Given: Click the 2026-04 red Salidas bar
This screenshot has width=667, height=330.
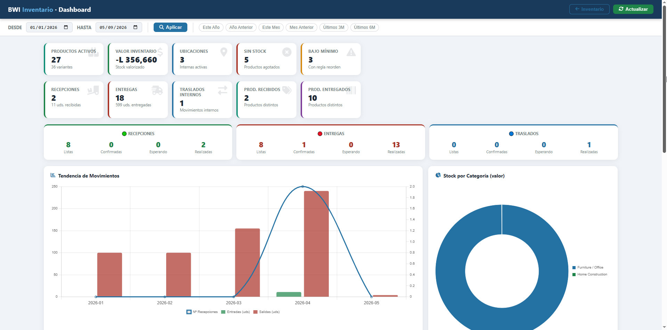Looking at the screenshot, I should pos(316,244).
